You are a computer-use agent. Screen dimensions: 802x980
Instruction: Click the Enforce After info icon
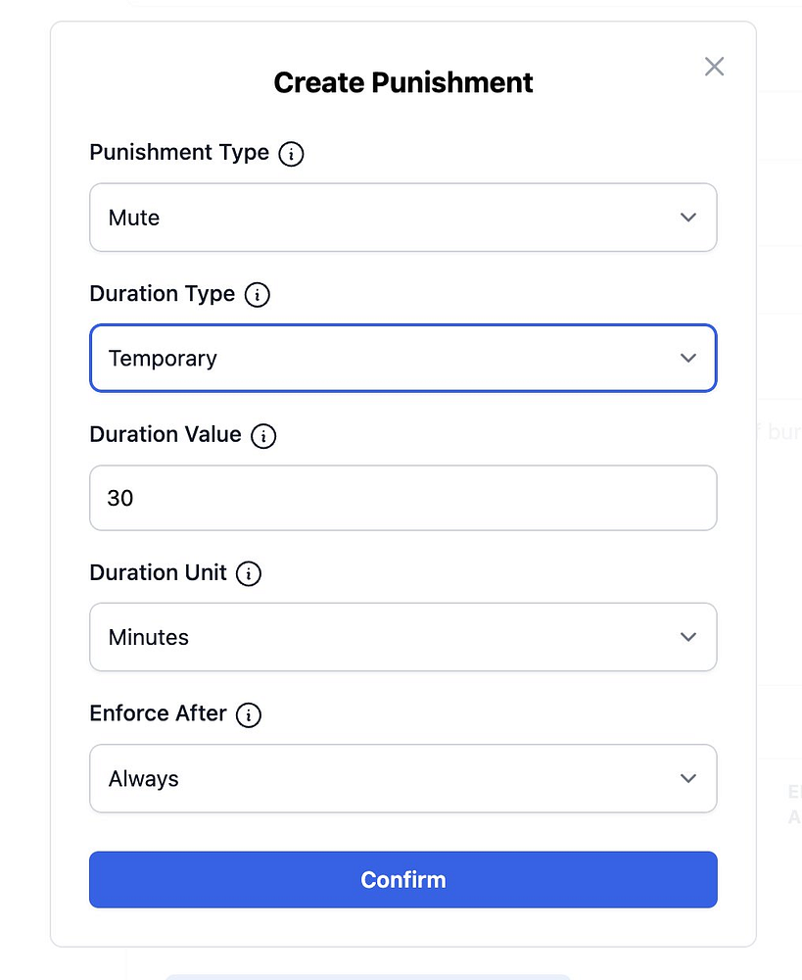(x=249, y=715)
